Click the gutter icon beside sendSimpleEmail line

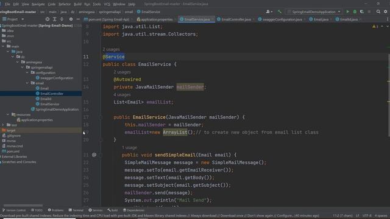tap(94, 155)
